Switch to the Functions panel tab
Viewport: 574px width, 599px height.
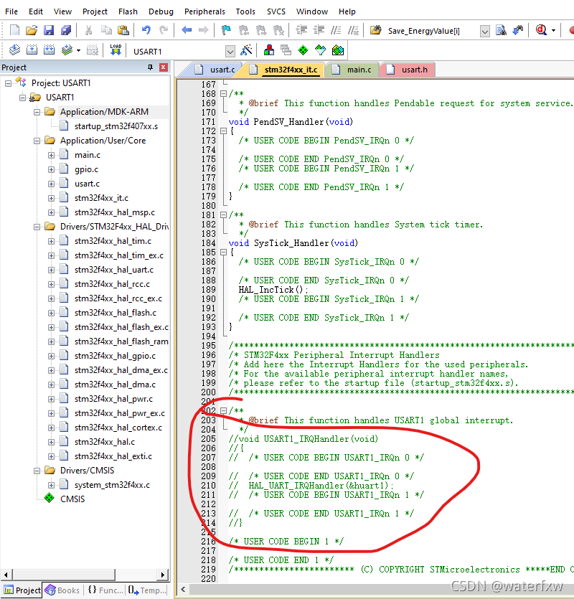point(105,590)
